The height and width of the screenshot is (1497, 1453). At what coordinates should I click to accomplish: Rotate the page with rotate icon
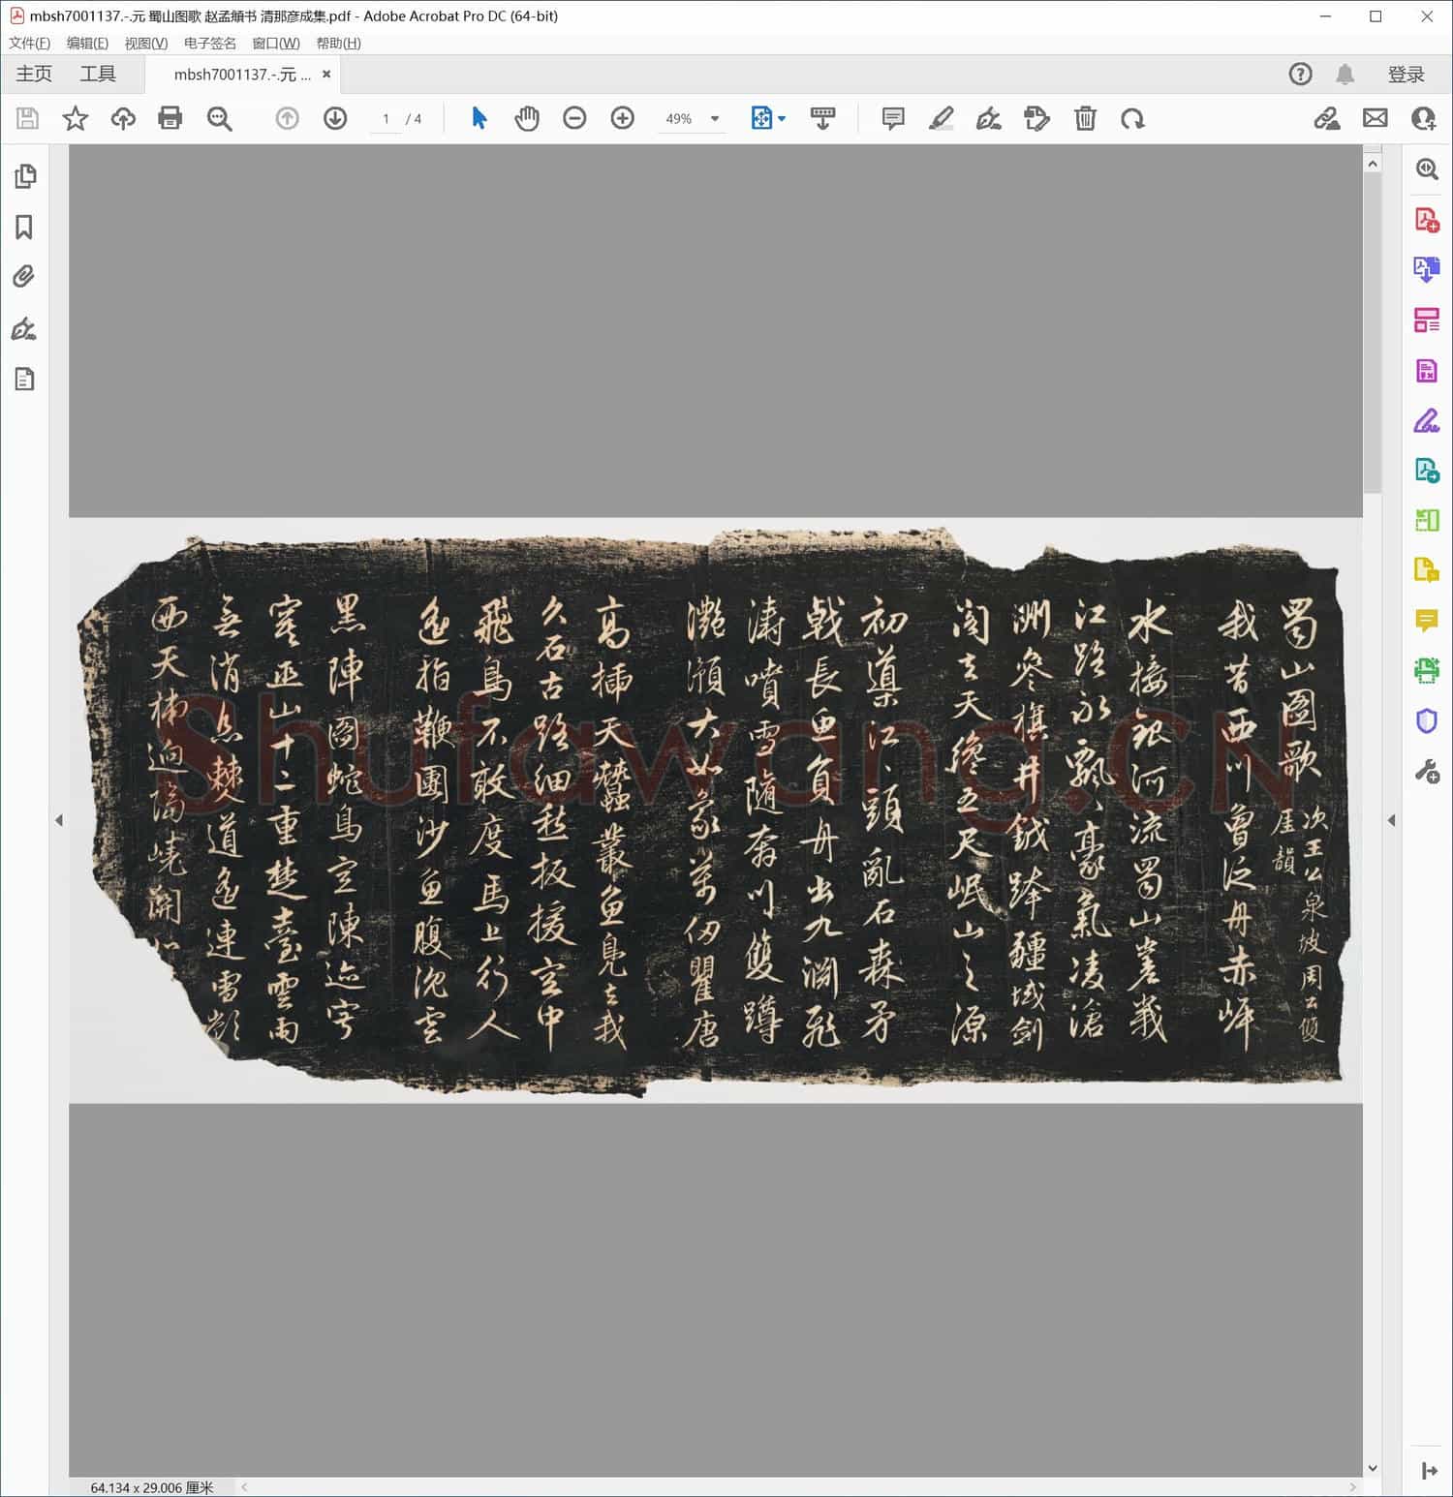[1132, 118]
